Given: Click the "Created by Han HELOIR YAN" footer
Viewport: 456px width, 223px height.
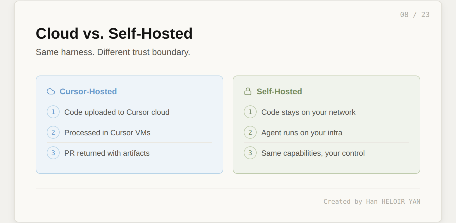Looking at the screenshot, I should pos(372,201).
